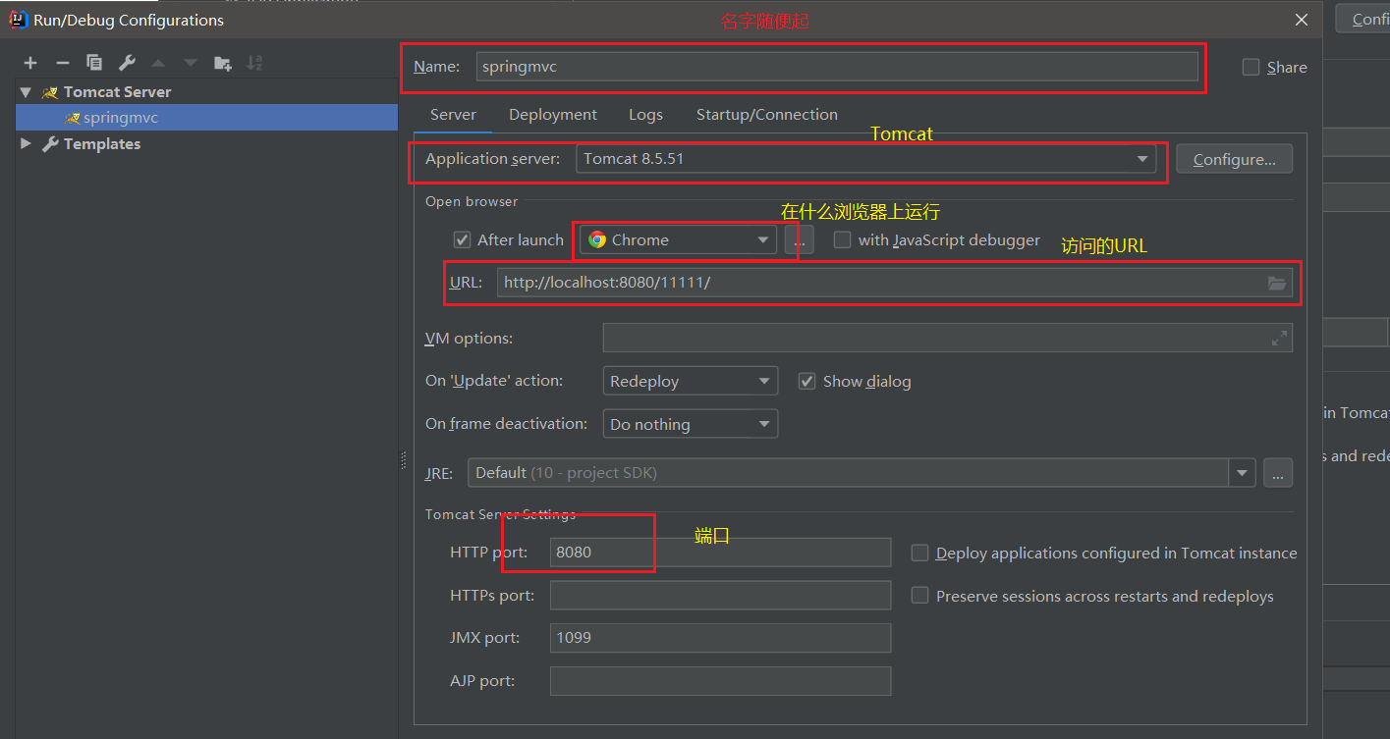The height and width of the screenshot is (739, 1390).
Task: Copy configuration icon in toolbar
Action: (94, 63)
